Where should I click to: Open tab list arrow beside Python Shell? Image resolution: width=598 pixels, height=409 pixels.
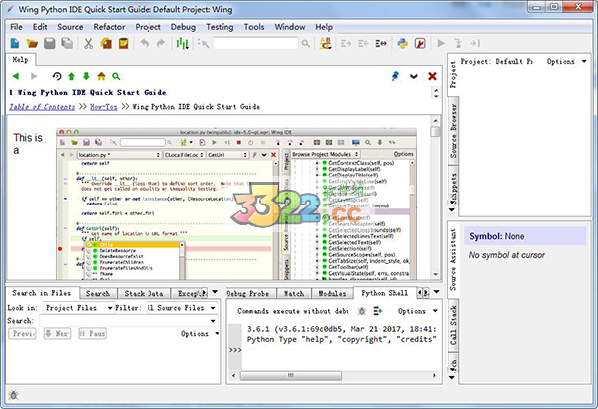coord(436,292)
